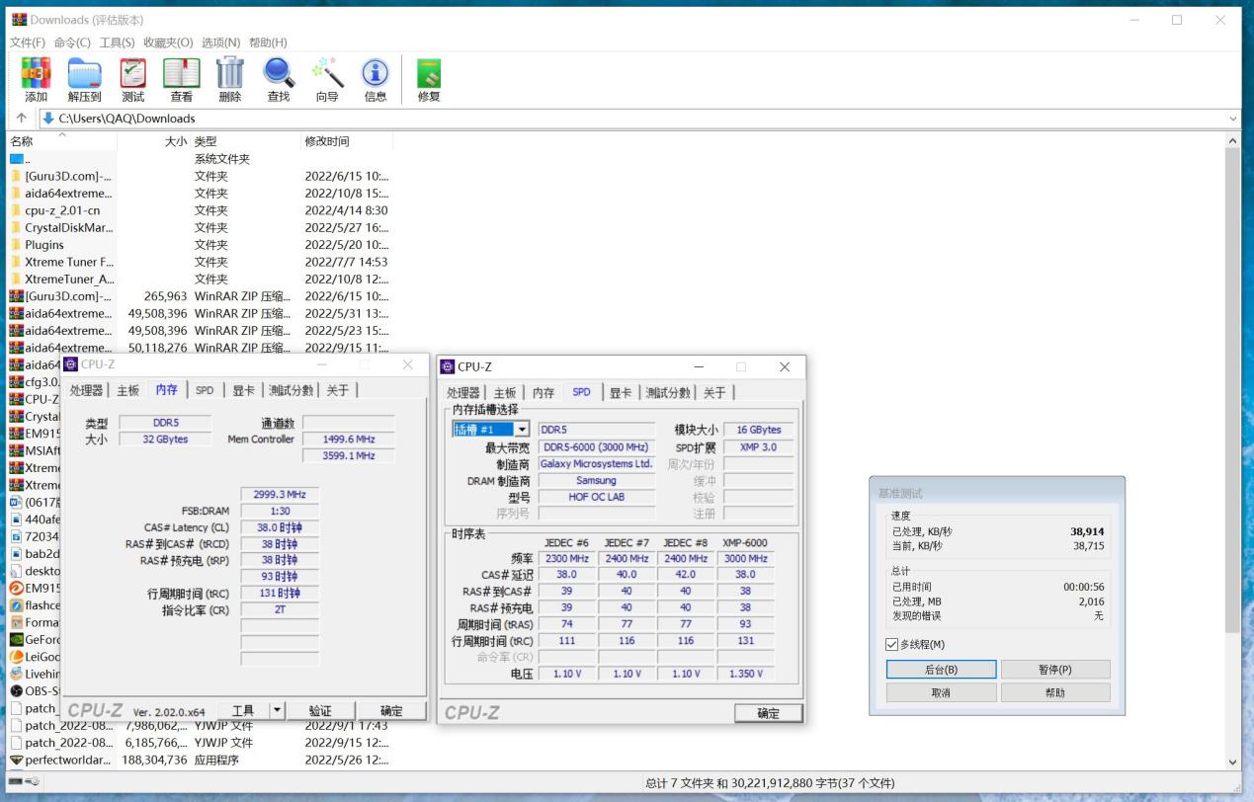
Task: Switch to the 显卡 tab in SPD window
Action: click(x=621, y=392)
